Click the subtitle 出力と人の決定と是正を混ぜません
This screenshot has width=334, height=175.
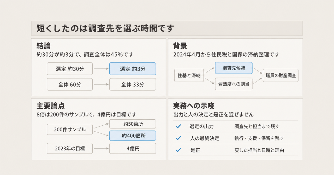click(213, 114)
